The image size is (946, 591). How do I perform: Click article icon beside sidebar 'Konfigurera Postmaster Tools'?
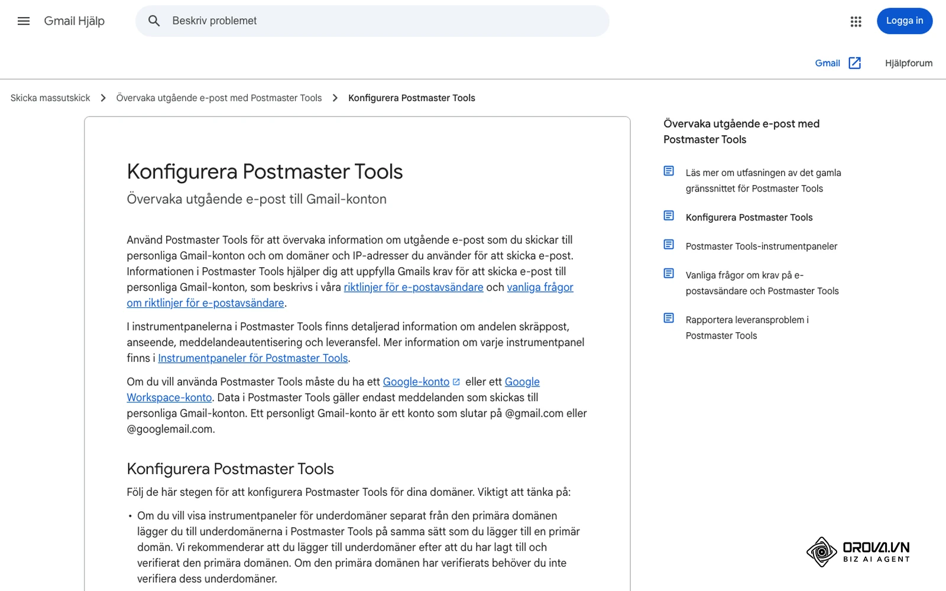click(669, 216)
